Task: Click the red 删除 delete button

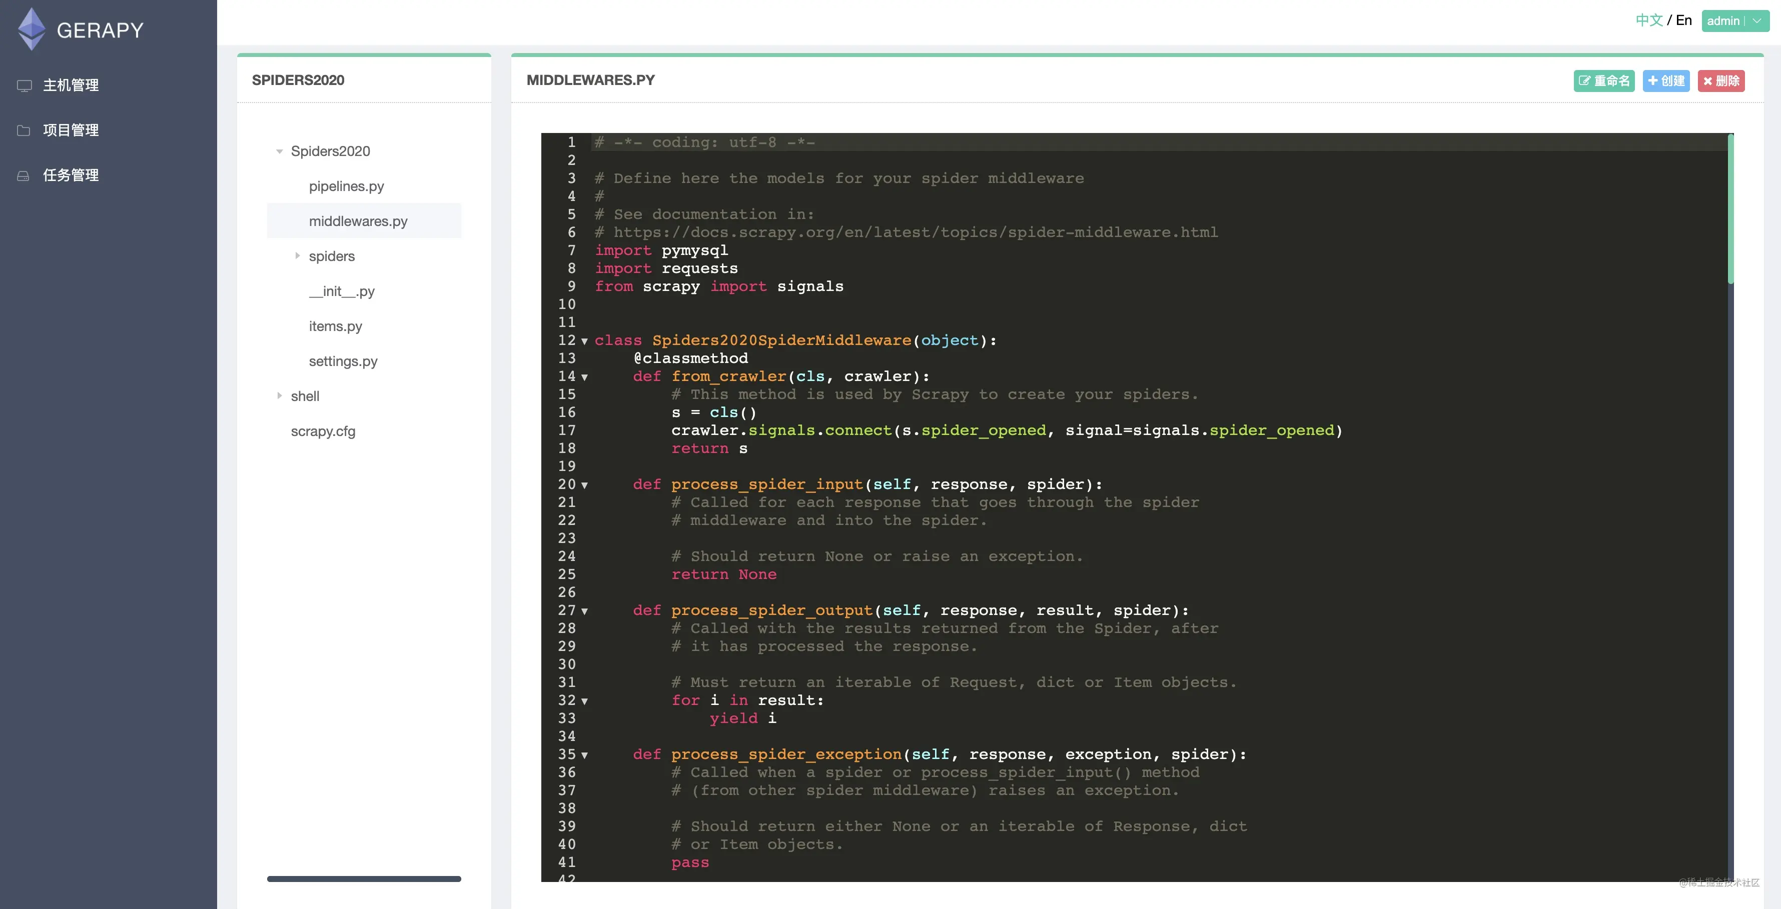Action: pos(1721,81)
